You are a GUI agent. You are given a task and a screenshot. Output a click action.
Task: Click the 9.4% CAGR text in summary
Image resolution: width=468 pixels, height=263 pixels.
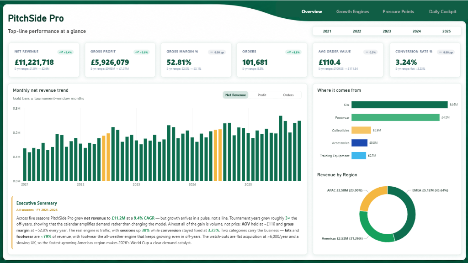coord(144,218)
